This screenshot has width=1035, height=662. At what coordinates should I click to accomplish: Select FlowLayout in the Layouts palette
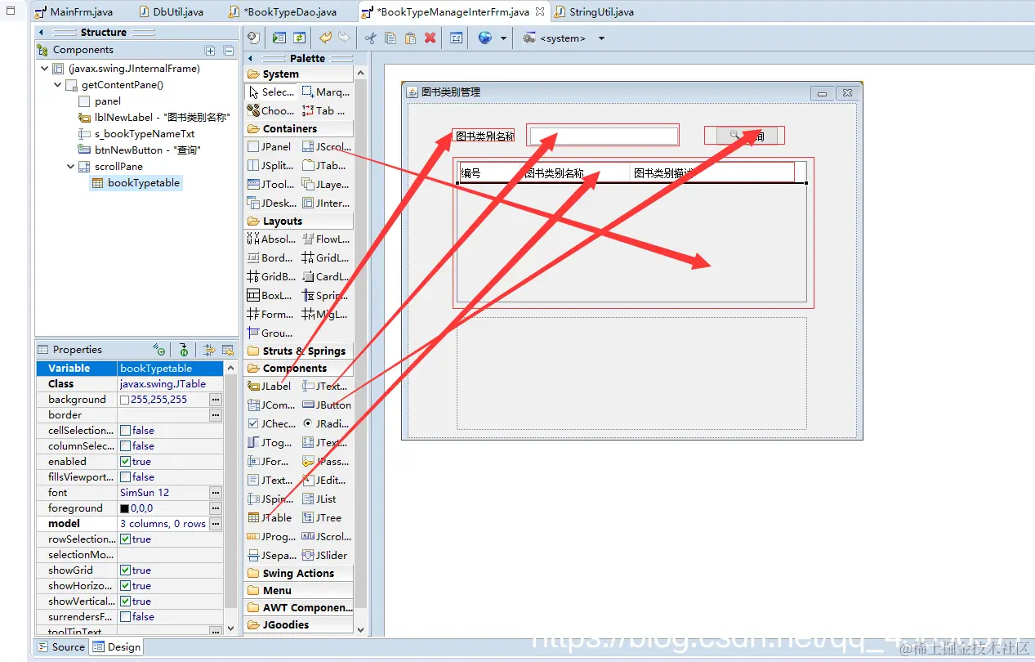(x=326, y=239)
